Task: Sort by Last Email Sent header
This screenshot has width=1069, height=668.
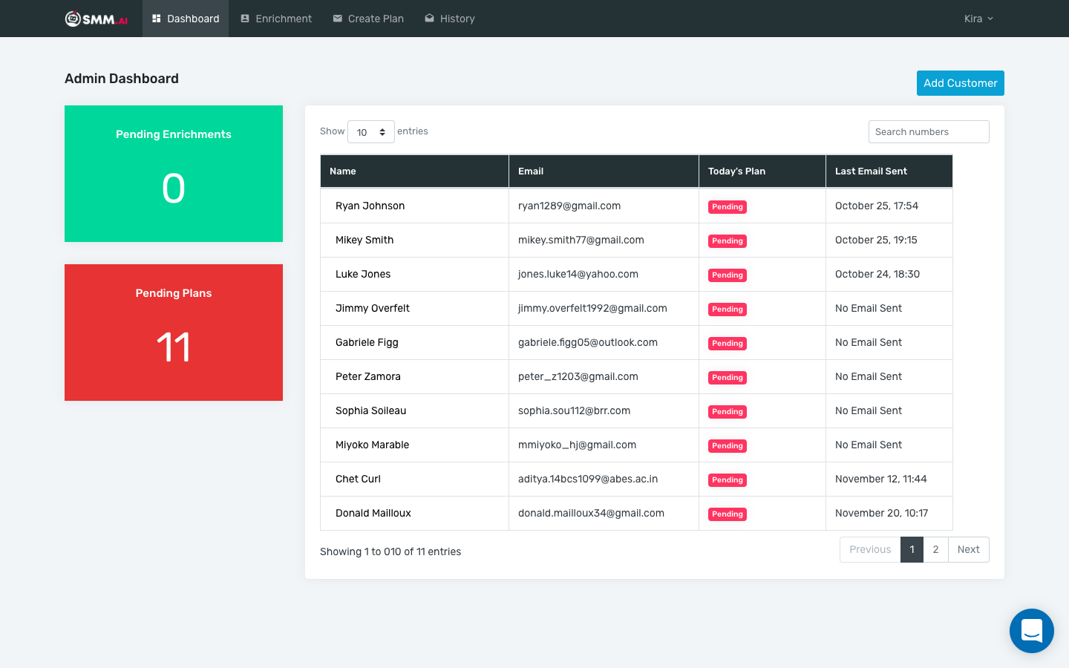Action: tap(889, 171)
